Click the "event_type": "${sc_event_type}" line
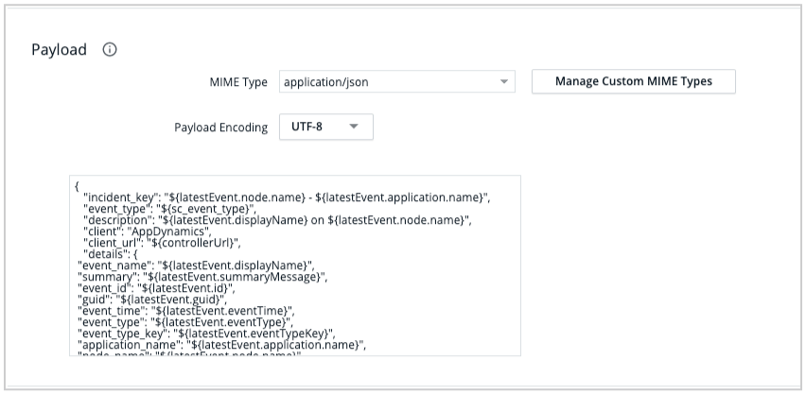Viewport: 806px width, 394px height. click(169, 209)
